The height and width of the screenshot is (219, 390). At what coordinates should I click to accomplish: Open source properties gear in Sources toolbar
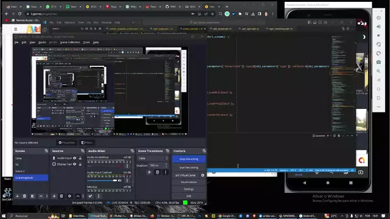69,196
